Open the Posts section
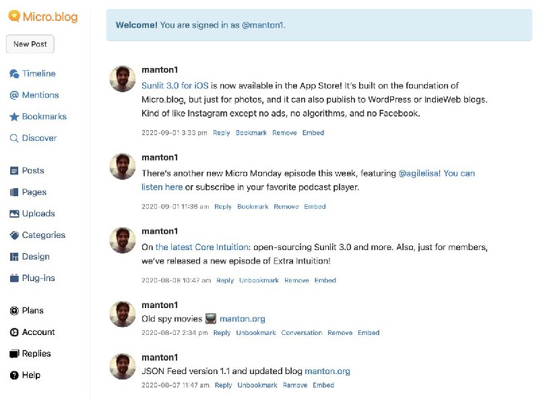This screenshot has width=539, height=399. (x=33, y=171)
